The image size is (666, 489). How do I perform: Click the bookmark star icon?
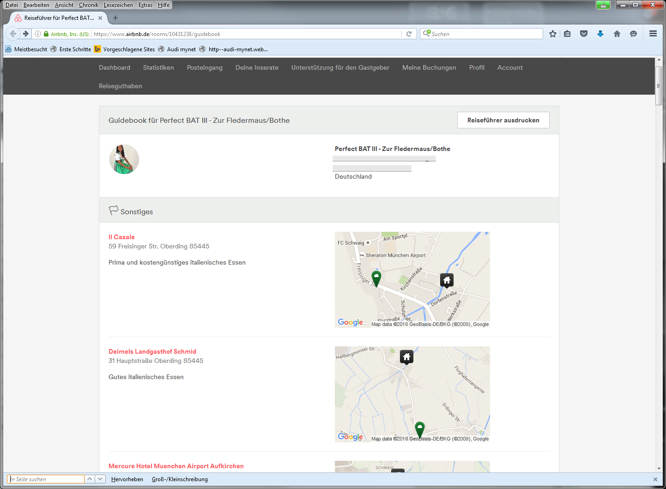pos(552,34)
